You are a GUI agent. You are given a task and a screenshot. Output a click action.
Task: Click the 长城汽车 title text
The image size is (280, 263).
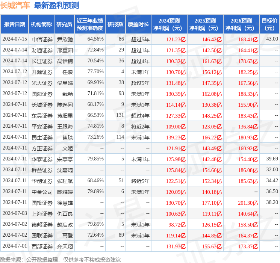tap(15, 5)
